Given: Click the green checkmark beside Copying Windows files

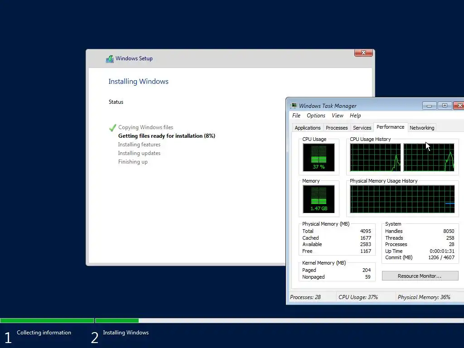Looking at the screenshot, I should [112, 127].
